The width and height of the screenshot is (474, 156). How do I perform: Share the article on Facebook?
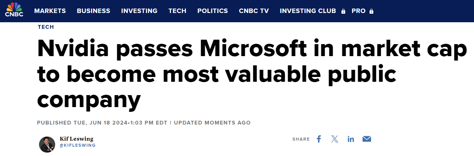click(x=319, y=139)
